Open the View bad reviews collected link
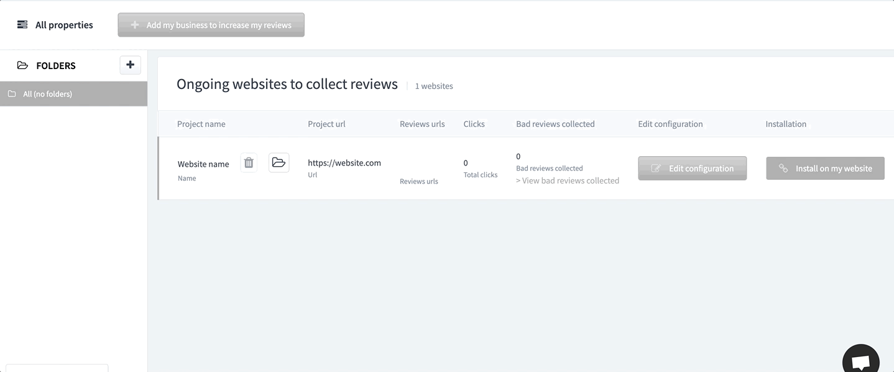894x372 pixels. (x=568, y=180)
